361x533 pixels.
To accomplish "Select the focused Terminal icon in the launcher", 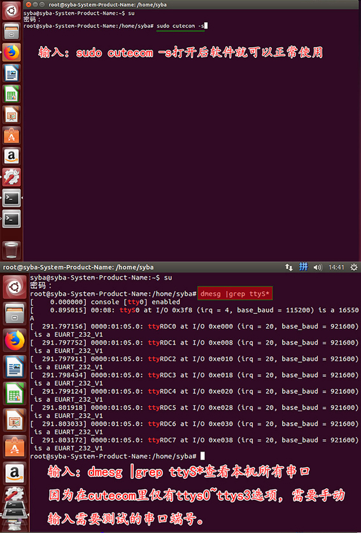I will 11,198.
